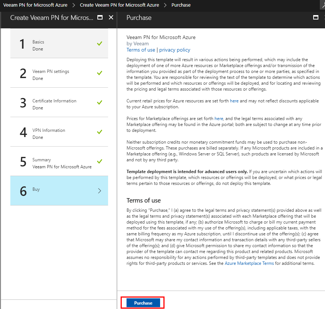Viewport: 325px width, 309px height.
Task: Click the 'Purchase' blade title
Action: click(139, 18)
